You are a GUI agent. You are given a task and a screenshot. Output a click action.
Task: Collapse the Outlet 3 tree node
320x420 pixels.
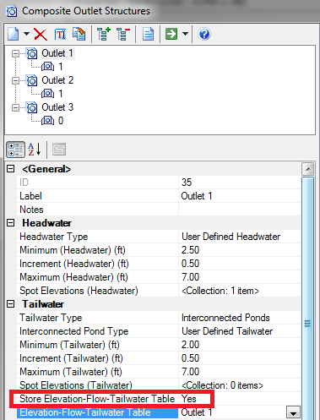point(15,107)
